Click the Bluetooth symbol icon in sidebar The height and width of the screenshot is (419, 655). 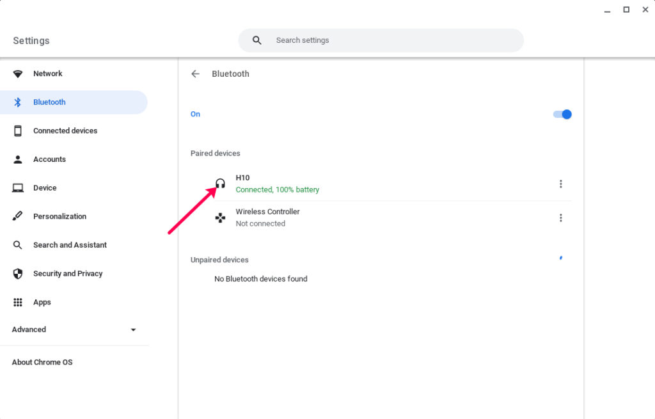coord(17,102)
